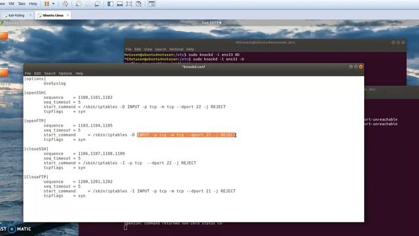
Task: Open the VMware Help menu
Action: point(33,4)
